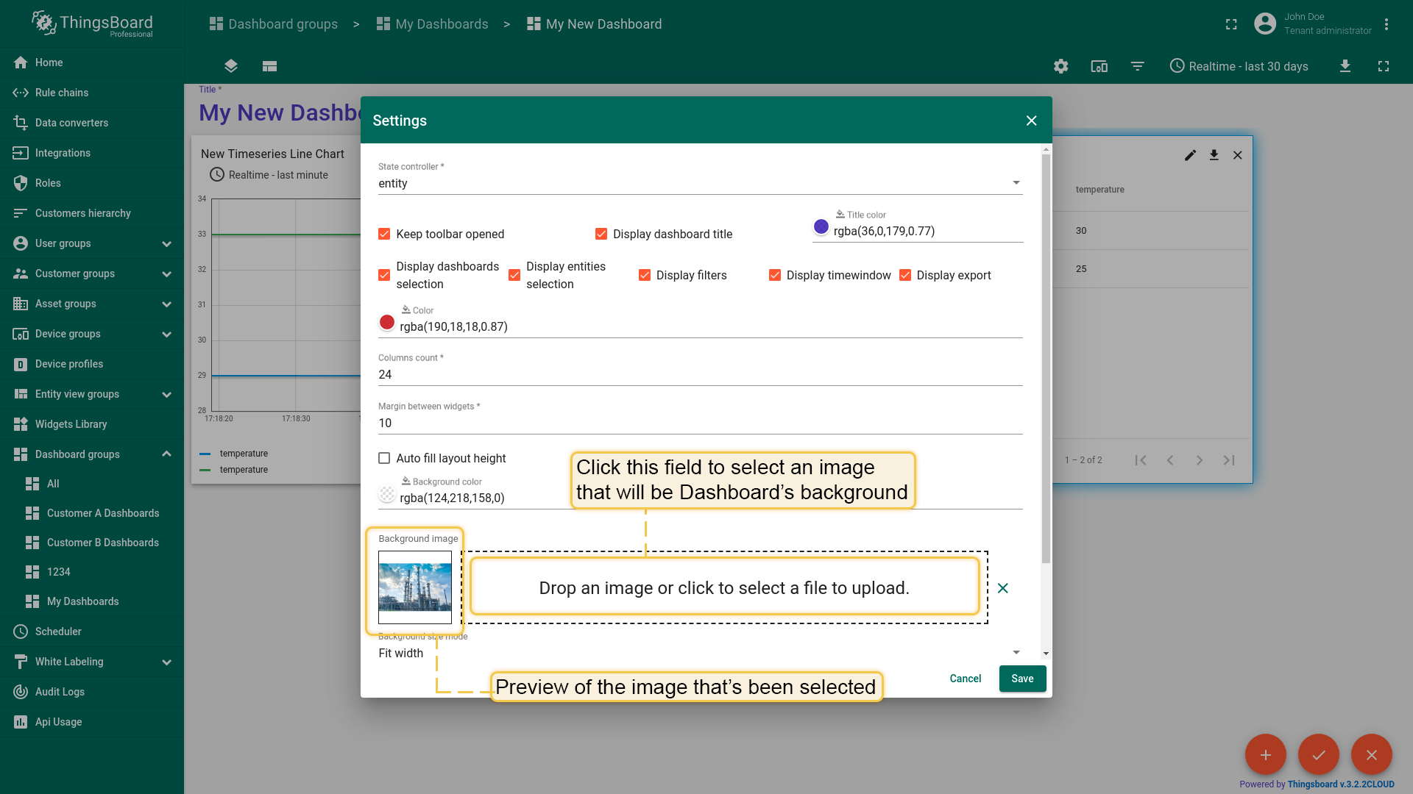This screenshot has width=1413, height=794.
Task: Enable Auto fill layout height
Action: pos(384,458)
